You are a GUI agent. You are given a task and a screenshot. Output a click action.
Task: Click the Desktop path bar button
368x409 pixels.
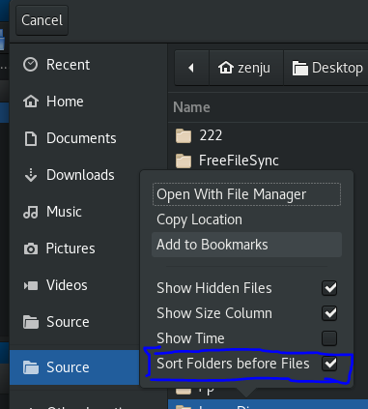pyautogui.click(x=326, y=68)
